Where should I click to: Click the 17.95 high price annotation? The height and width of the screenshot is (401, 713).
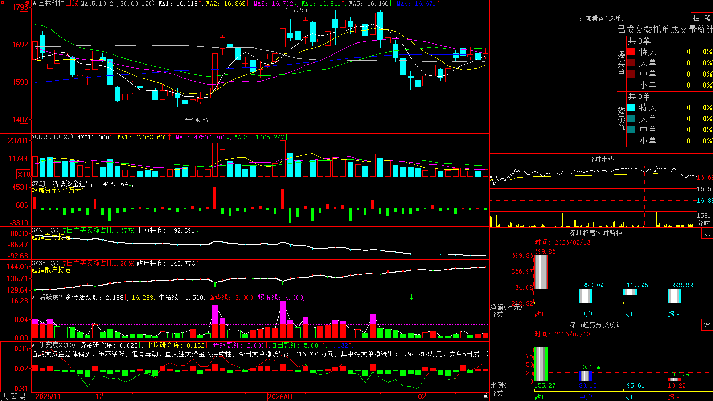click(298, 10)
